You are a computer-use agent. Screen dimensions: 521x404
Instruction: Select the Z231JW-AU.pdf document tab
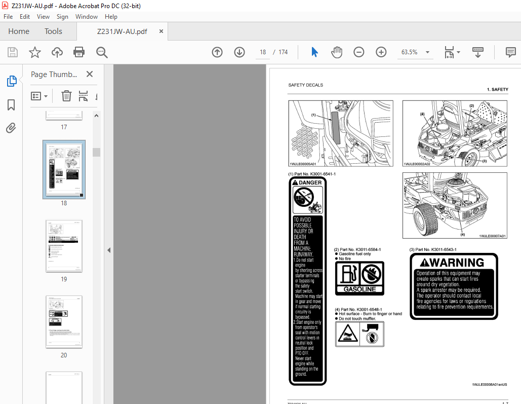(x=122, y=31)
